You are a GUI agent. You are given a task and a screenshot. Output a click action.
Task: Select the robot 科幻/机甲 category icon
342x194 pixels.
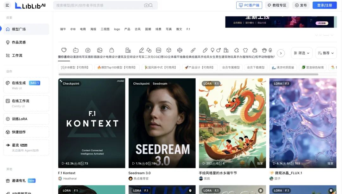coord(255,50)
